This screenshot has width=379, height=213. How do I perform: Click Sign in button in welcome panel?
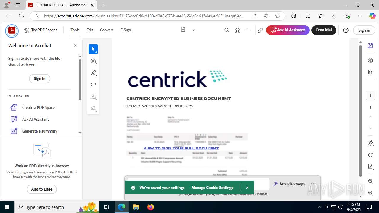point(39,78)
